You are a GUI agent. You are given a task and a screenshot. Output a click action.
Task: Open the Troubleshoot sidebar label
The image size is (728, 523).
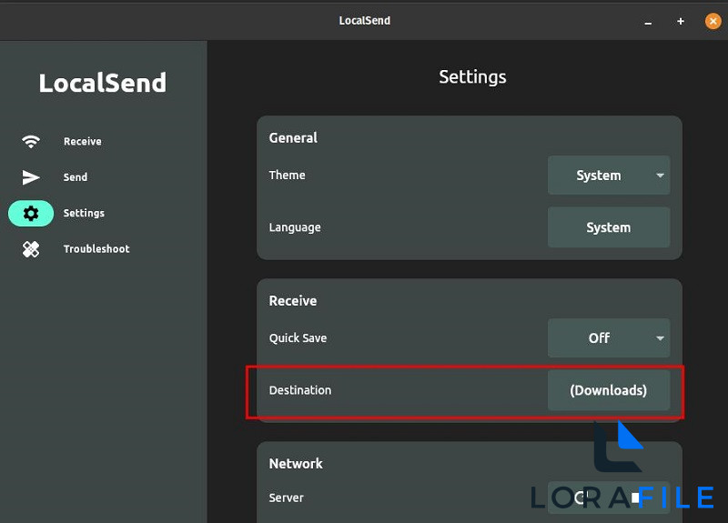pos(96,249)
